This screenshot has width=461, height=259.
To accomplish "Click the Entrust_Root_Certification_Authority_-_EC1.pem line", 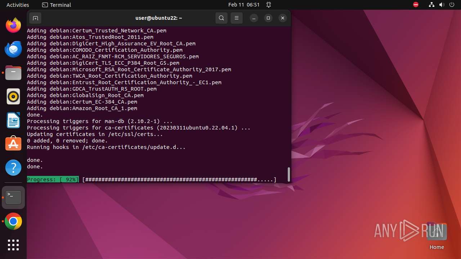I will [x=124, y=82].
